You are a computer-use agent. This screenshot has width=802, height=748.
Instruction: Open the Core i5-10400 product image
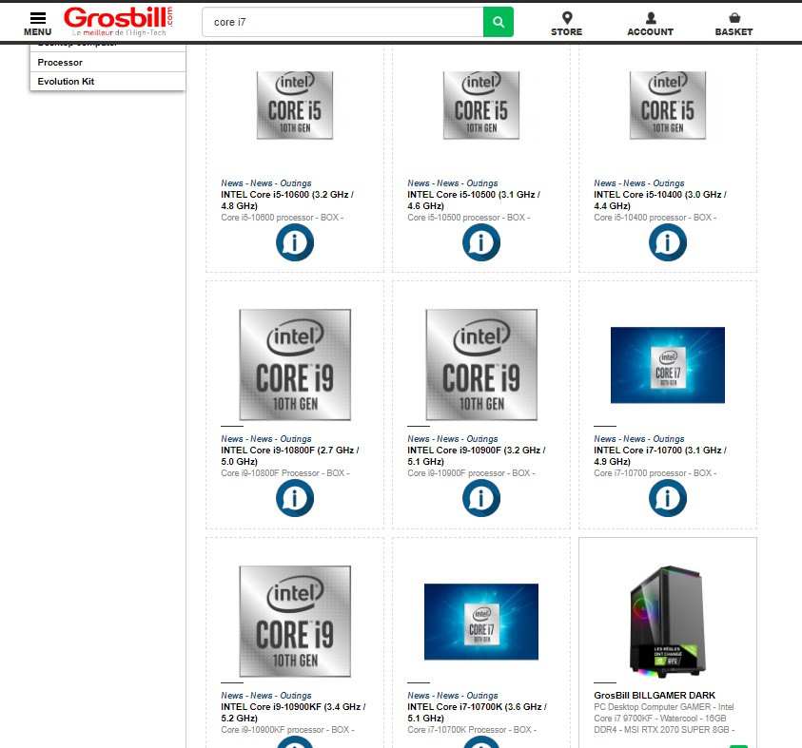[x=668, y=105]
